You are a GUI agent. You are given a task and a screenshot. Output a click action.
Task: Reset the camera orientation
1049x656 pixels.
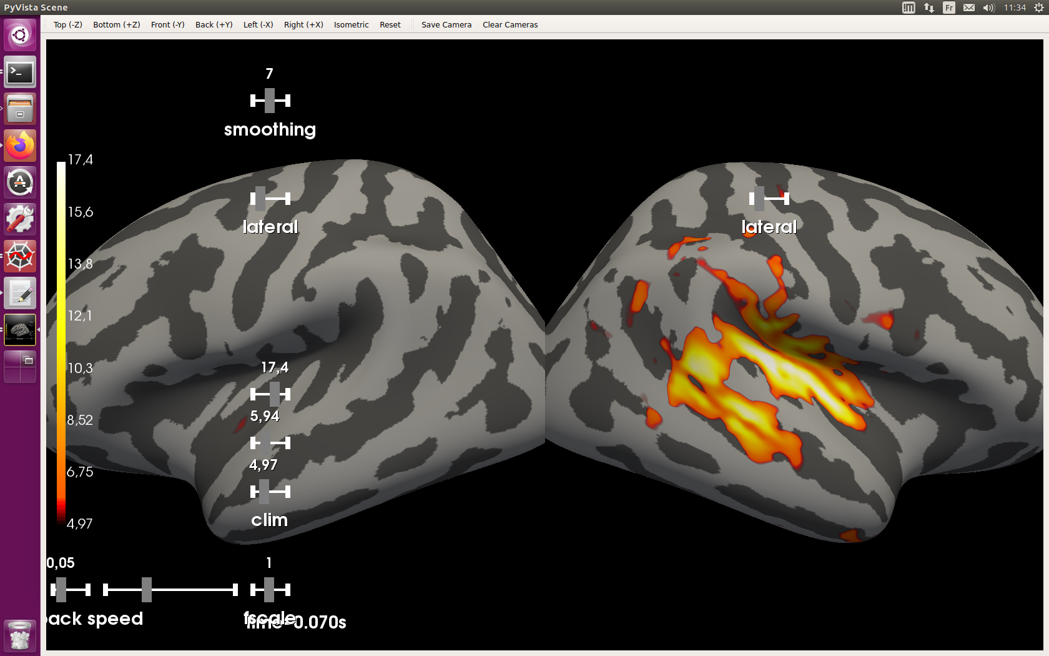[390, 24]
